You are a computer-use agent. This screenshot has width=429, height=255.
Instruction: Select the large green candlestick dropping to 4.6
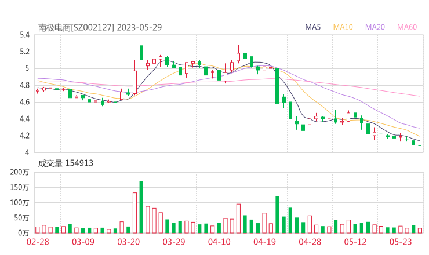pos(277,86)
